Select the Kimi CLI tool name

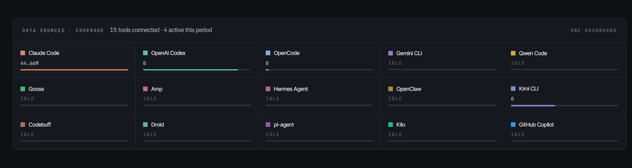(529, 89)
